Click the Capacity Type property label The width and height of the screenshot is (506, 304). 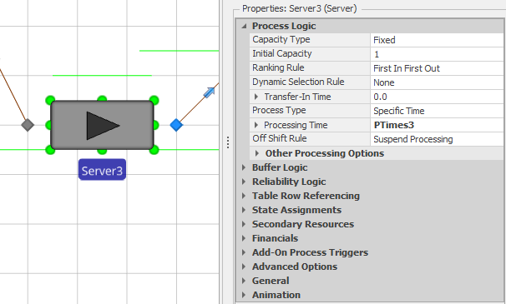[x=281, y=40]
